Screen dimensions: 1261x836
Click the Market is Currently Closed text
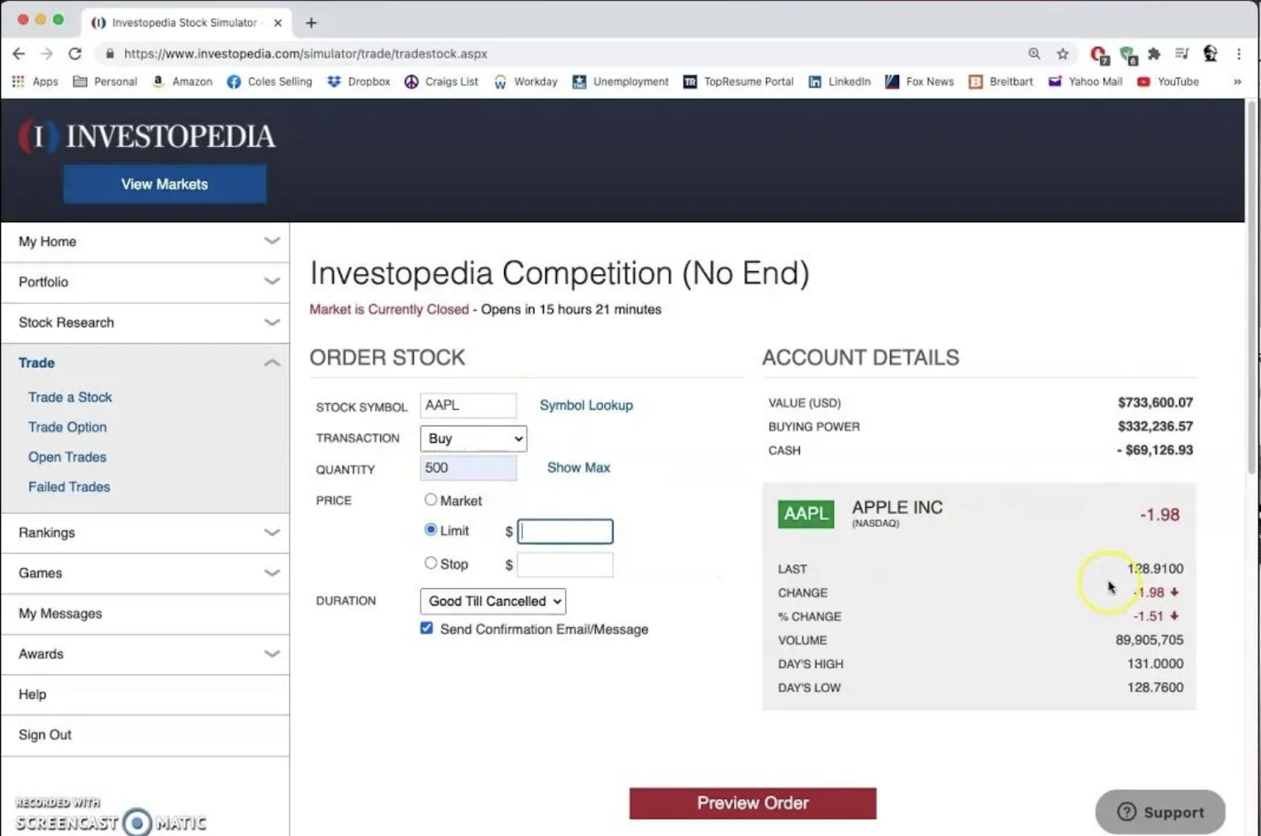pyautogui.click(x=388, y=310)
